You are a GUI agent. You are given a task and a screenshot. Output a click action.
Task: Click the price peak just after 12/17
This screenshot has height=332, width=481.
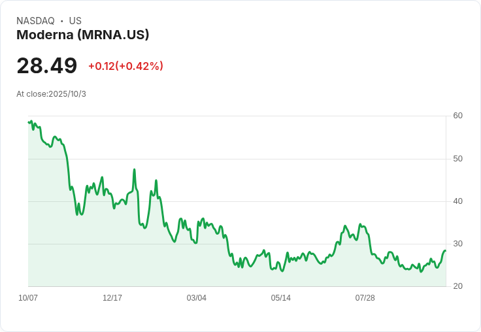(x=135, y=169)
